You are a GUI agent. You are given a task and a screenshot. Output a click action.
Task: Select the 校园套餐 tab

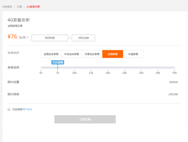point(133,54)
